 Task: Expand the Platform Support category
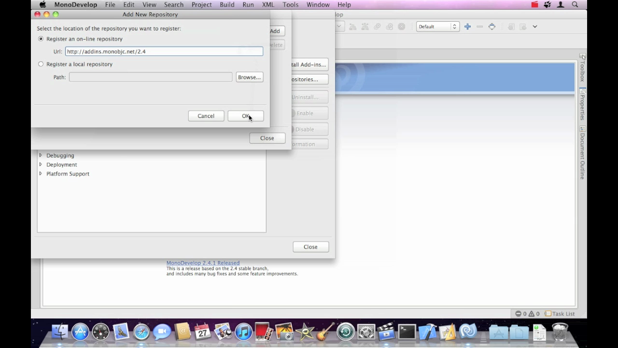click(41, 174)
